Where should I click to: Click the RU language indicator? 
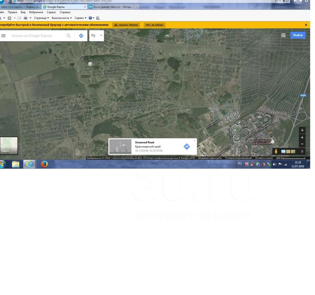240,164
